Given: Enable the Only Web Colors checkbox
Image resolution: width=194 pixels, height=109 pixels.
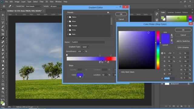Looking at the screenshot, I should [x=119, y=72].
